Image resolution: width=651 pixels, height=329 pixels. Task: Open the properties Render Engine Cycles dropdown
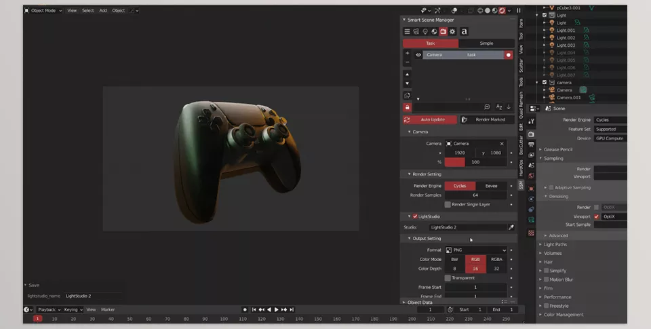pos(610,119)
